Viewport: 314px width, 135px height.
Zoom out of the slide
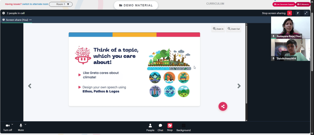234,29
